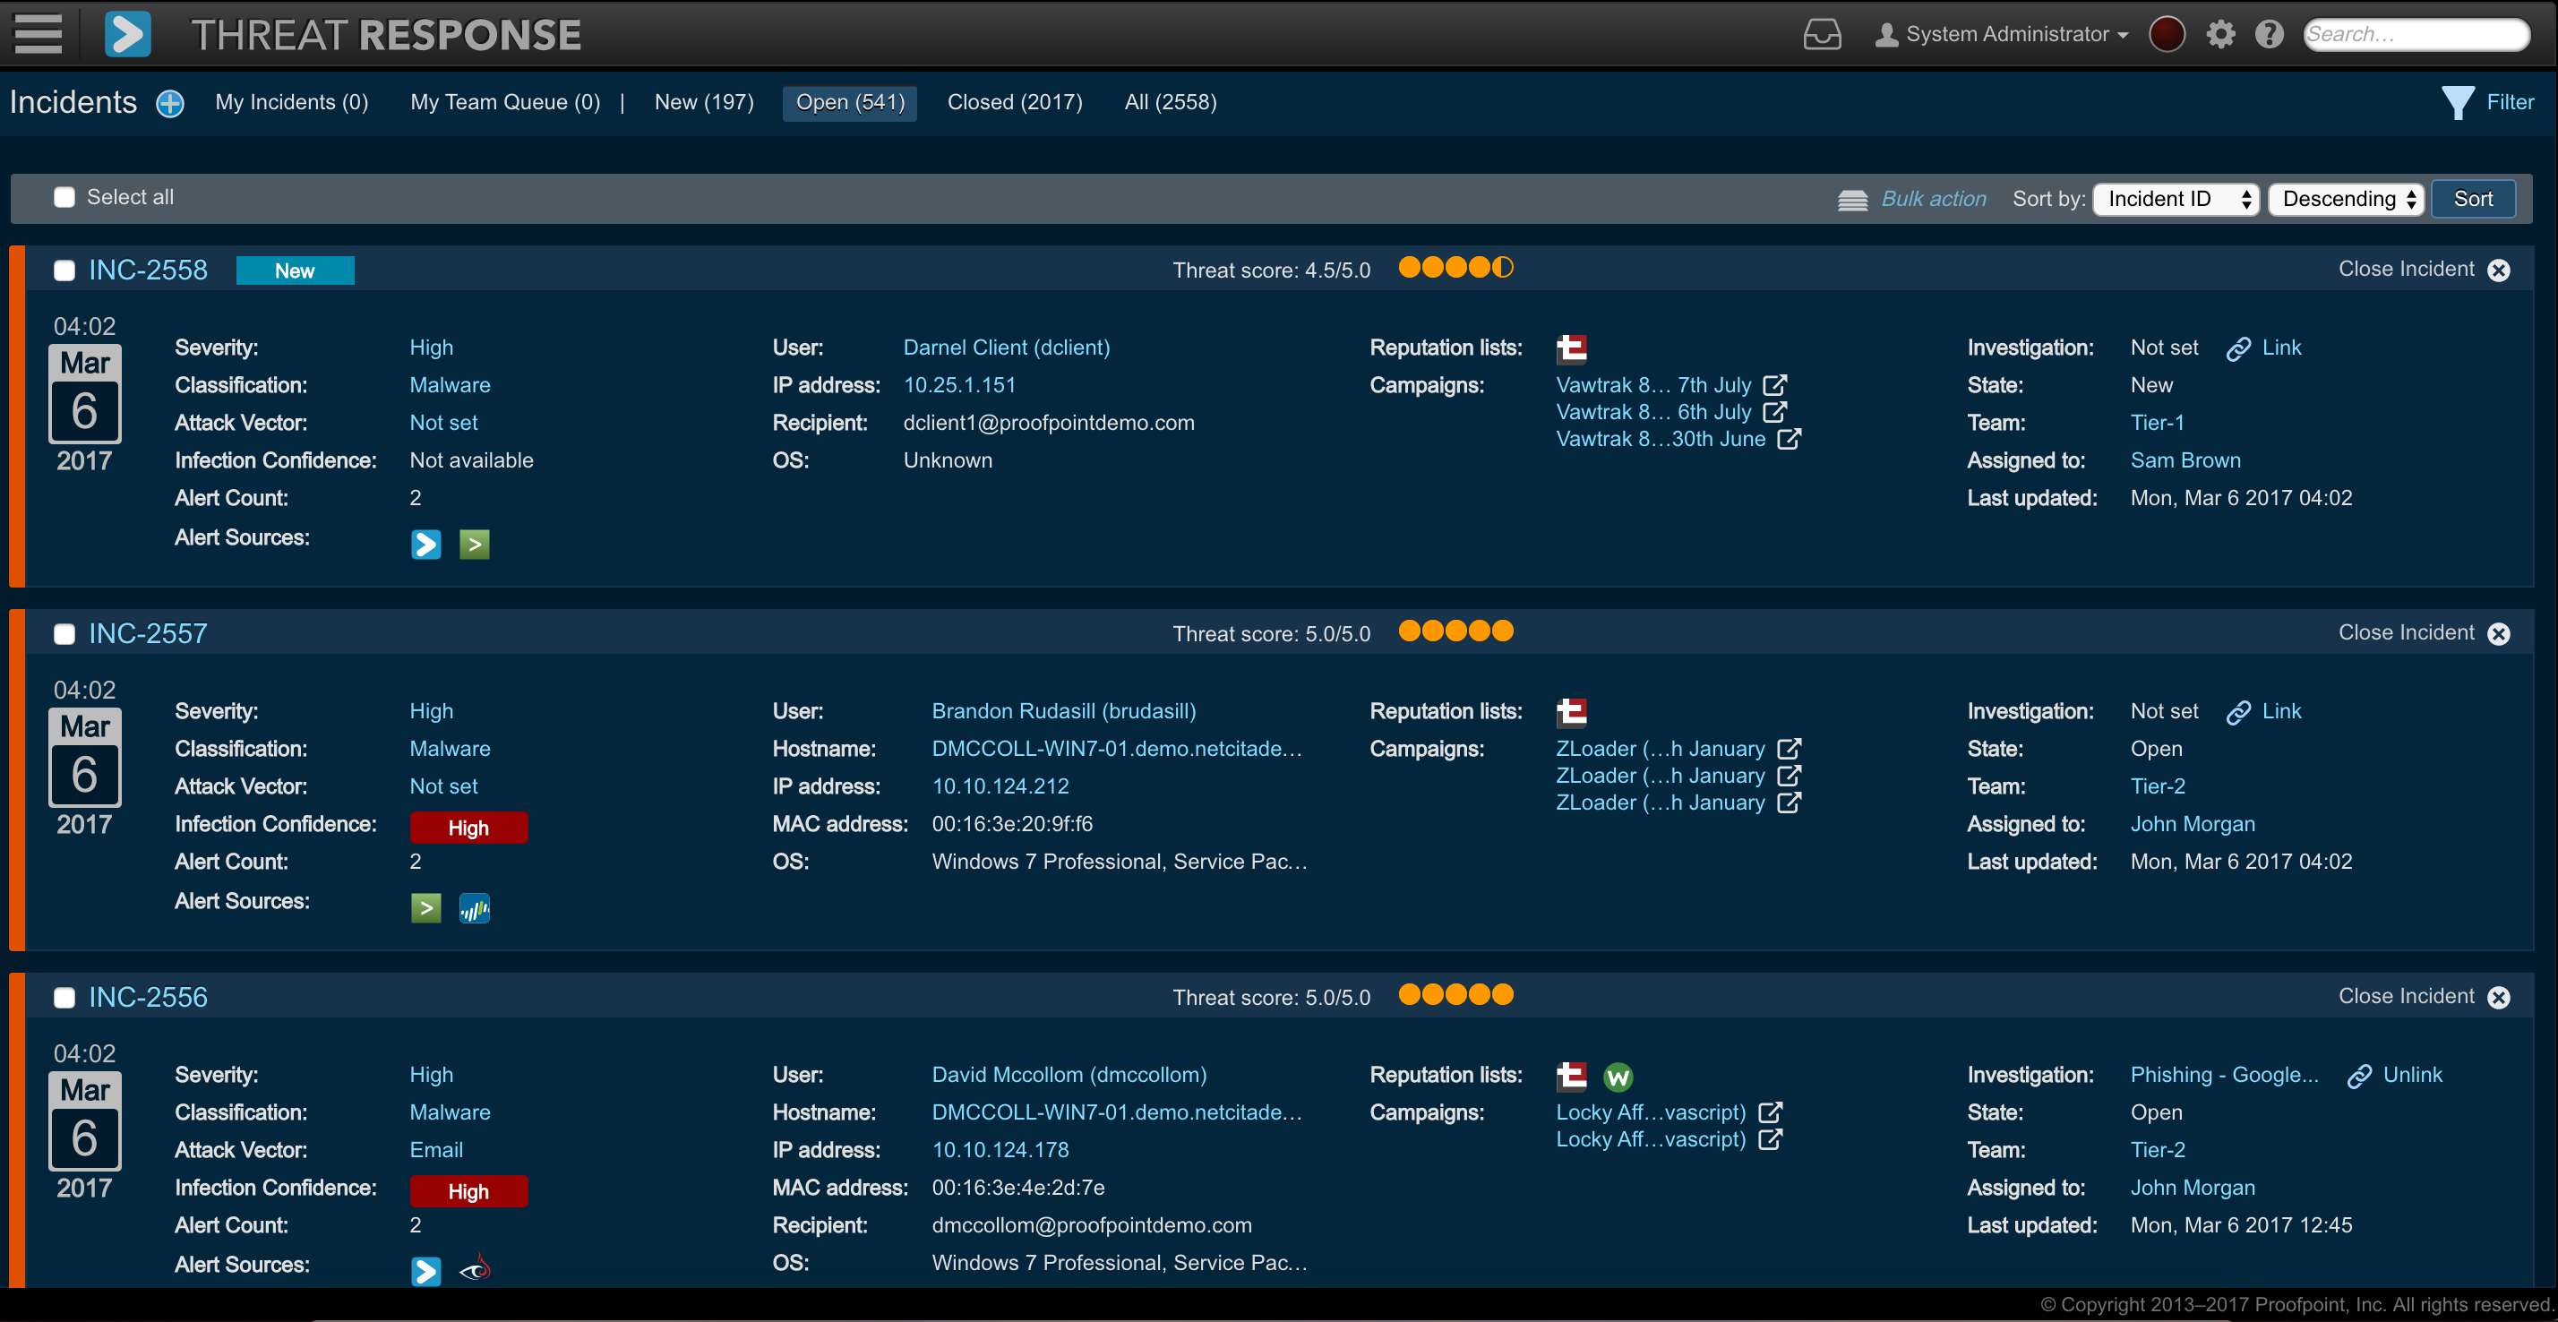Click blue Proofpoint alert source icon in INC-2558
Image resolution: width=2558 pixels, height=1322 pixels.
coord(426,545)
